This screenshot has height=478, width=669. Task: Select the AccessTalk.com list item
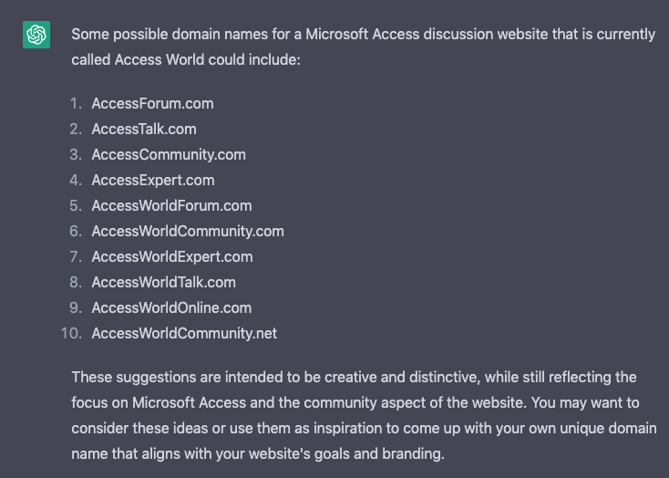(144, 129)
